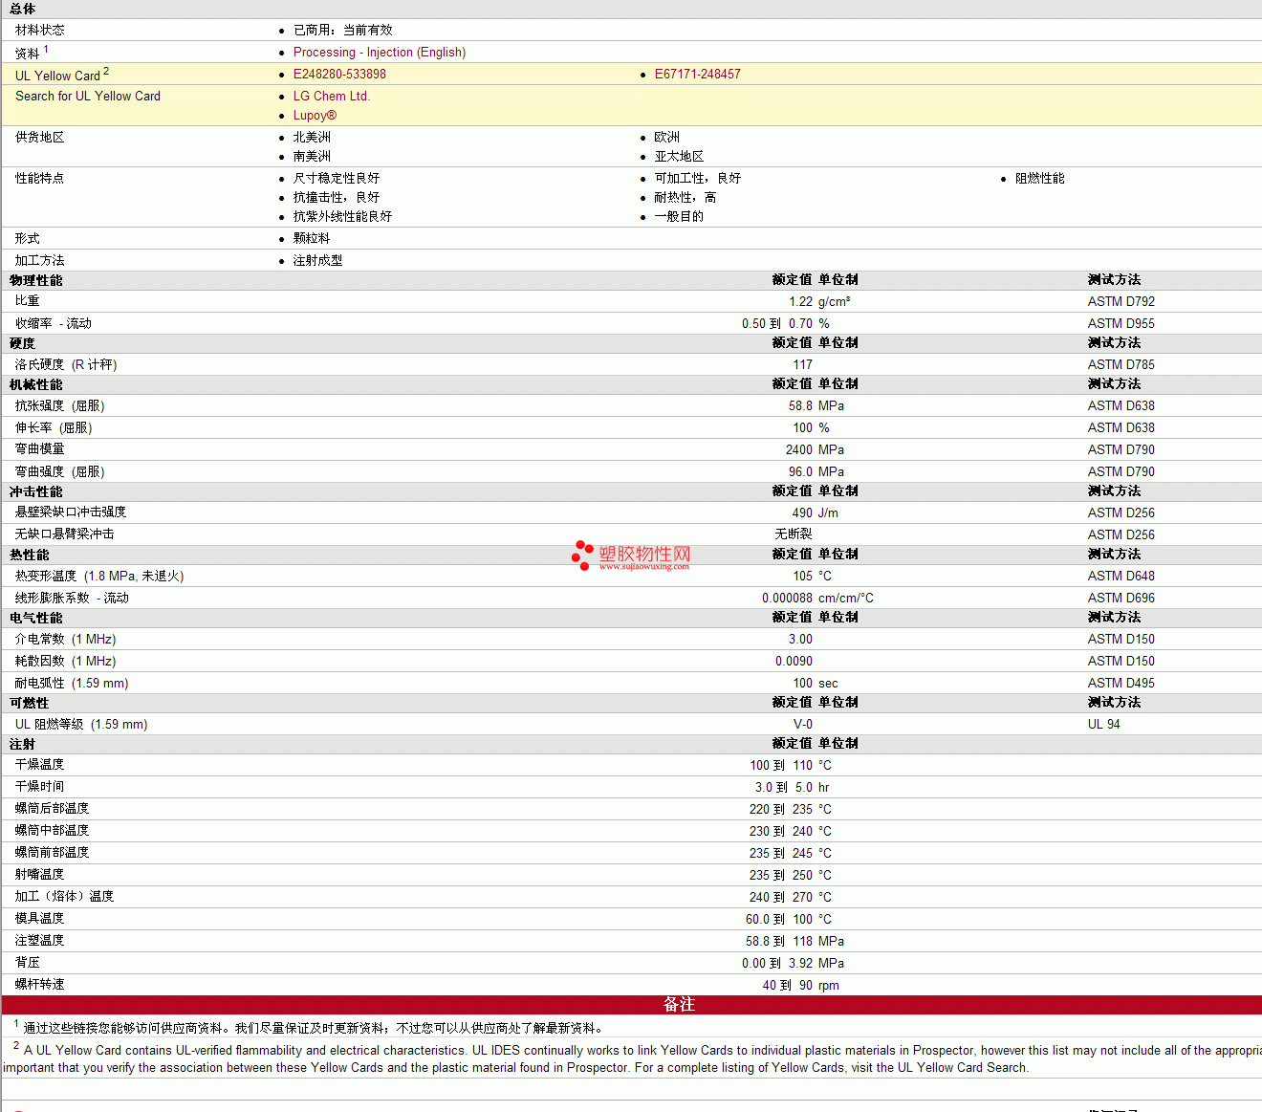
Task: Click the ASTM D785 test method
Action: click(x=1121, y=365)
